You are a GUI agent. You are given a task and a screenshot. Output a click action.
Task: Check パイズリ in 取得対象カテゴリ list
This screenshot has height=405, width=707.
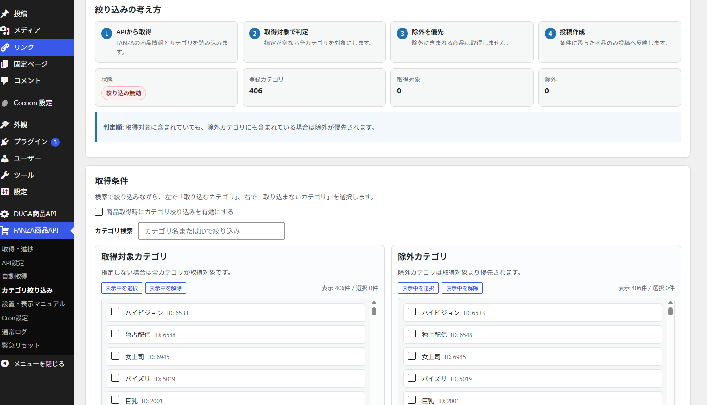pos(115,378)
